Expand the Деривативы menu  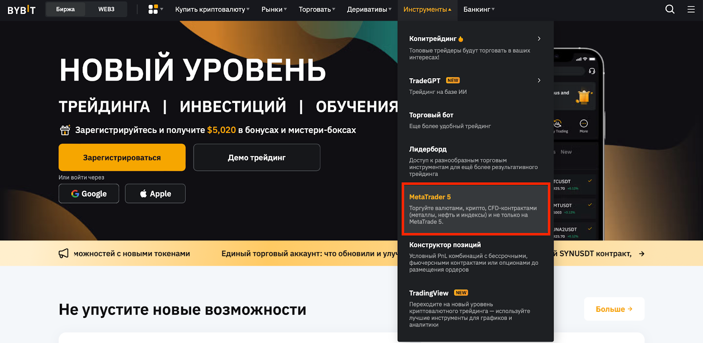(x=369, y=9)
